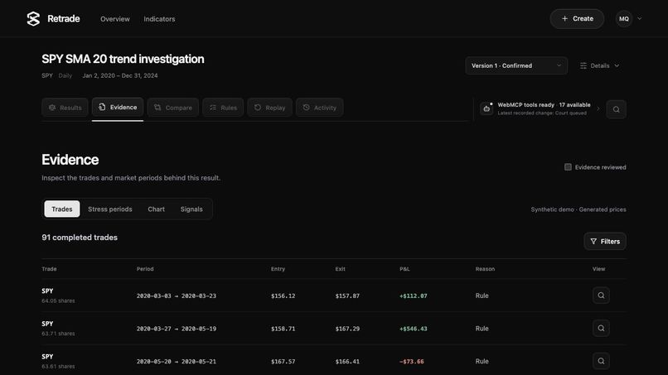Click the Trade column header
The height and width of the screenshot is (375, 668).
click(49, 269)
